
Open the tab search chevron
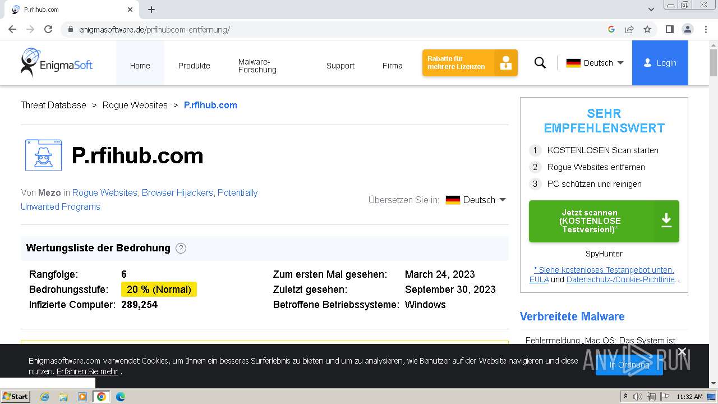coord(651,10)
